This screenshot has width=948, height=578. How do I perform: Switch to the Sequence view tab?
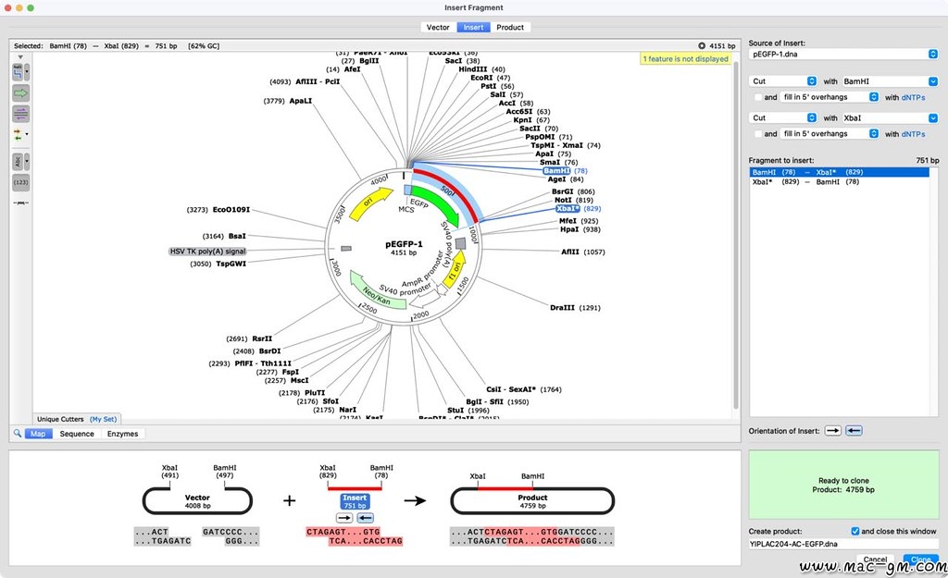pyautogui.click(x=77, y=434)
